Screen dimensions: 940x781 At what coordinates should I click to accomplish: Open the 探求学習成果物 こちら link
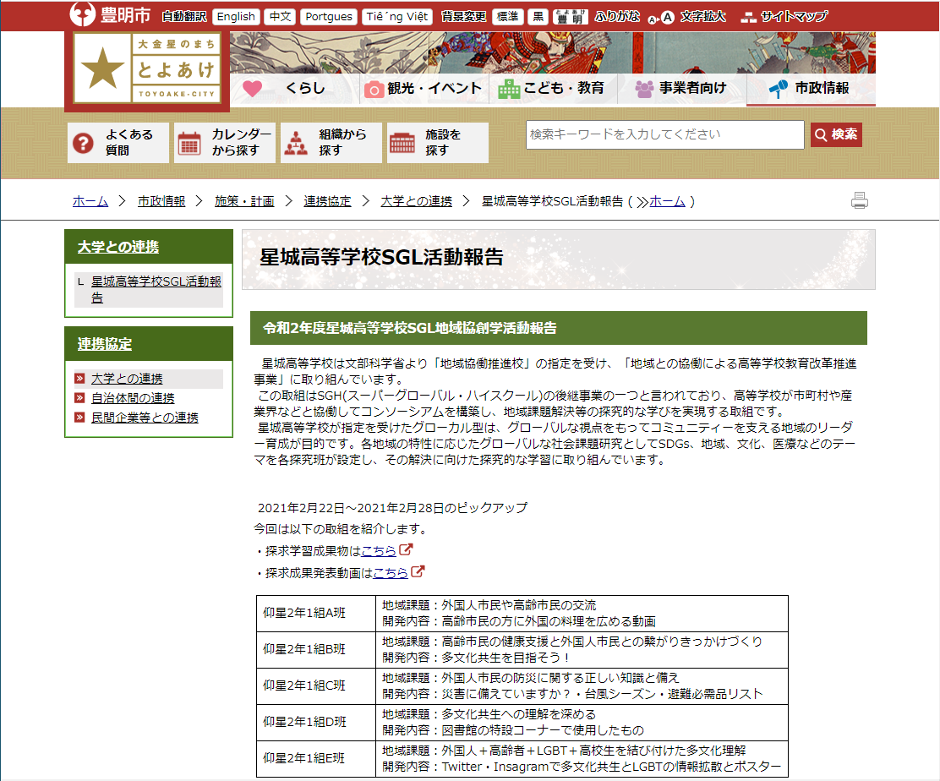379,550
